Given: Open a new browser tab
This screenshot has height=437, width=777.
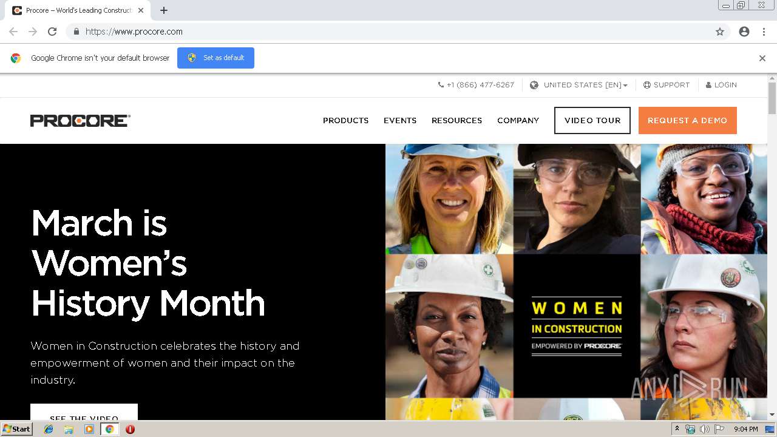Looking at the screenshot, I should tap(164, 10).
